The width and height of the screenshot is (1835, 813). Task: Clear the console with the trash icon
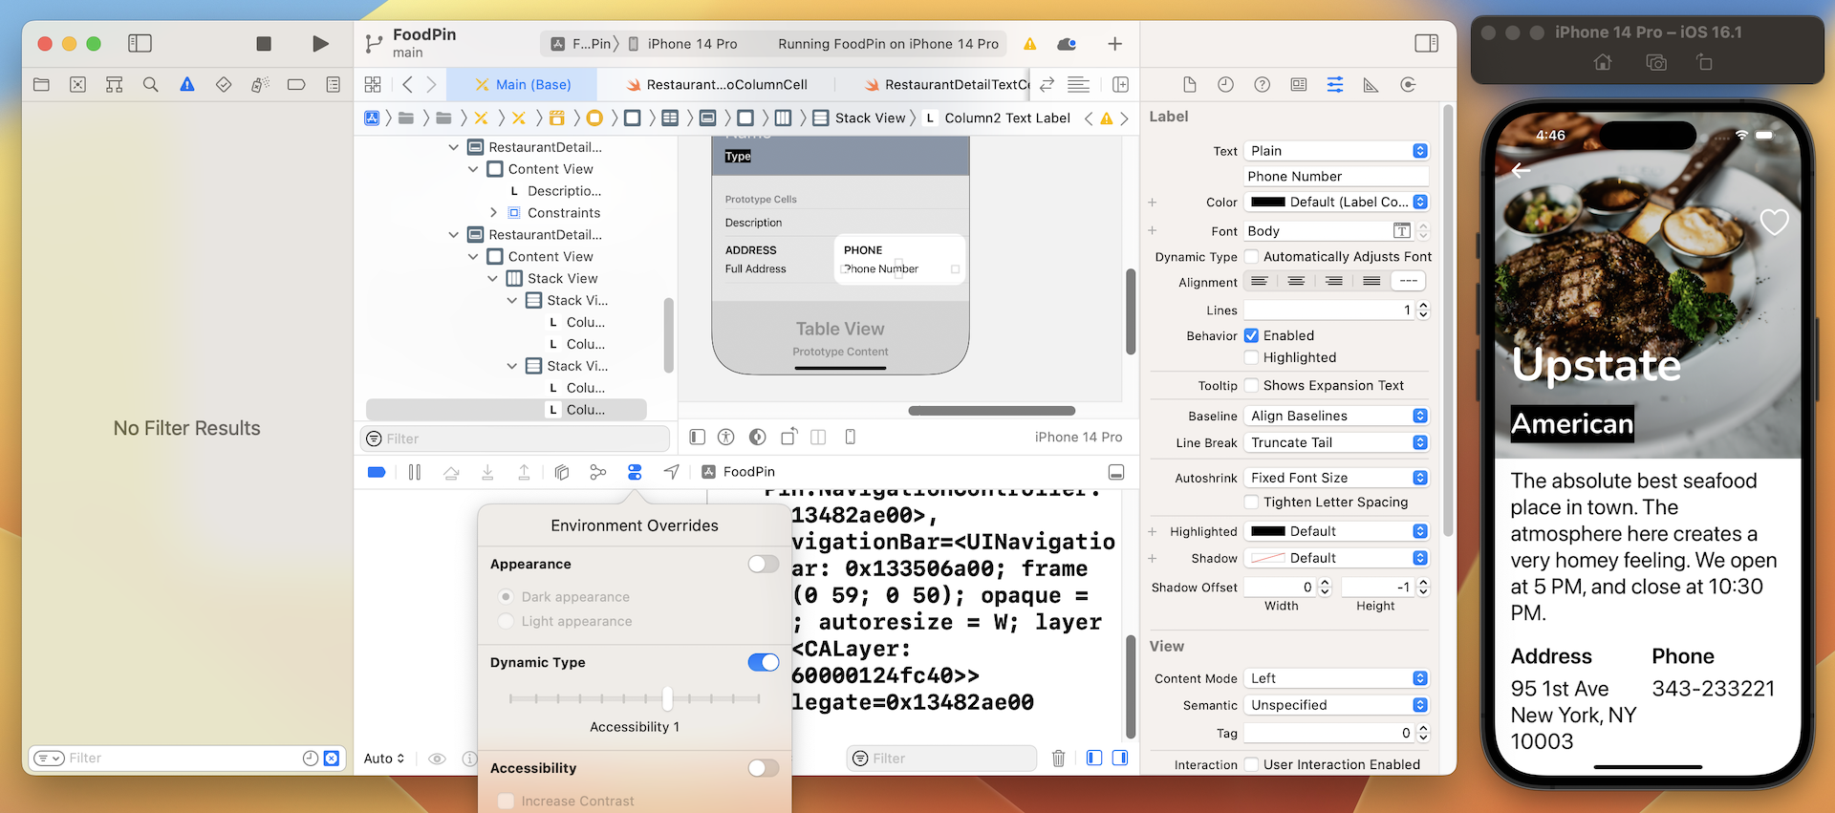(1058, 759)
